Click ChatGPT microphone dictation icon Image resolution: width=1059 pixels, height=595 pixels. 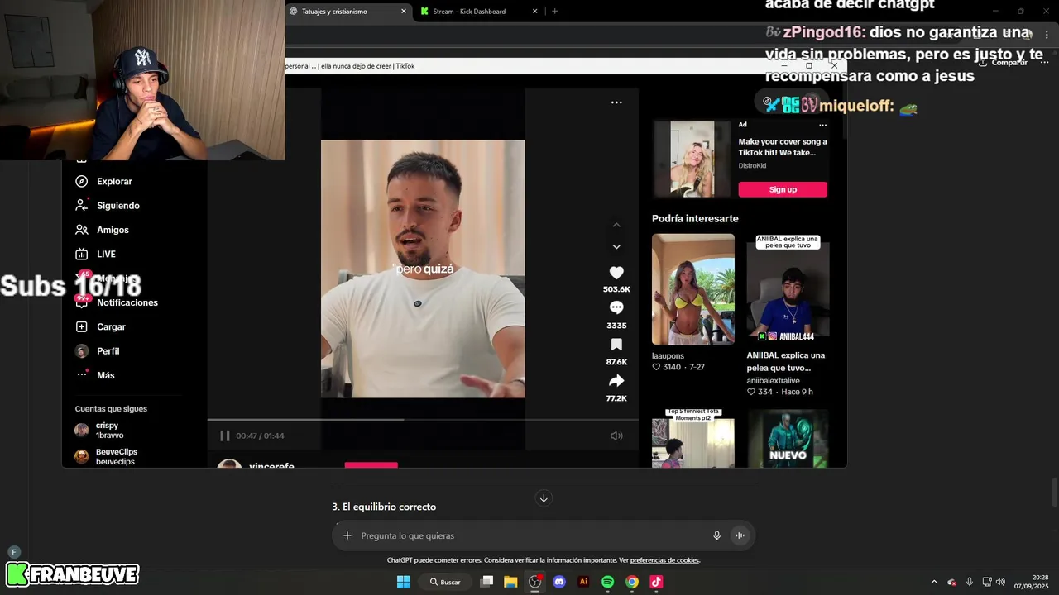click(716, 535)
